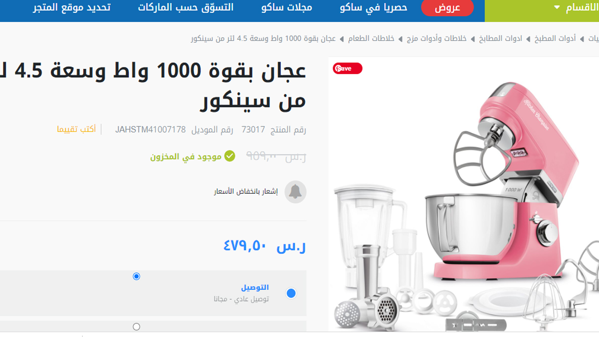Open the عروض offers menu item

[447, 8]
